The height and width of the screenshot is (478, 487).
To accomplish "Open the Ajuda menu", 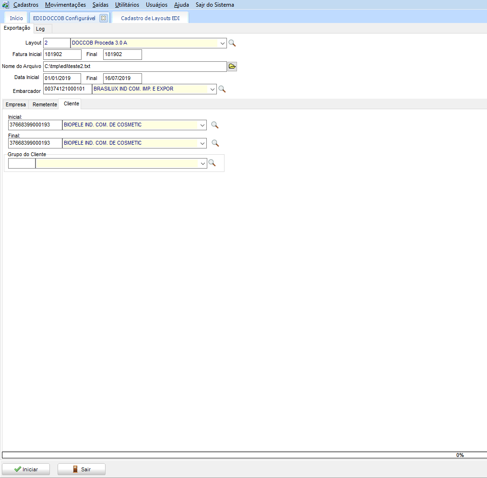I will tap(181, 5).
